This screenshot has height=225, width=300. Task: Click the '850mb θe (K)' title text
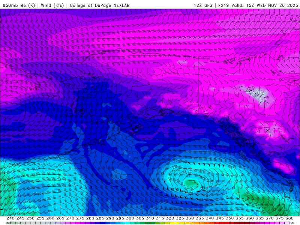19,5
